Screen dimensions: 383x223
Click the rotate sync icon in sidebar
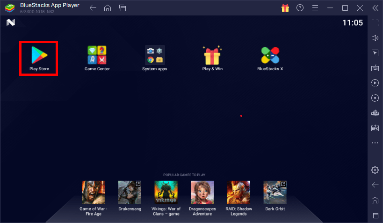375,98
